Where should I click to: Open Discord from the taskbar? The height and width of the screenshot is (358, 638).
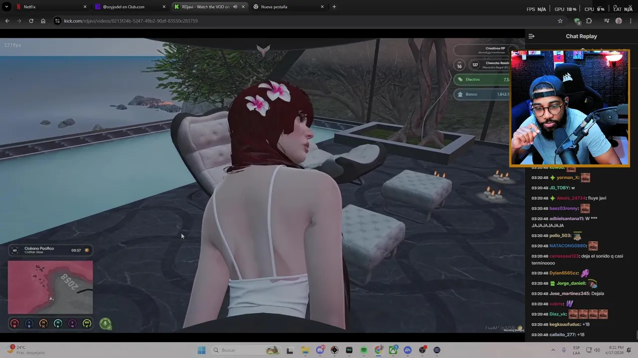[x=320, y=350]
